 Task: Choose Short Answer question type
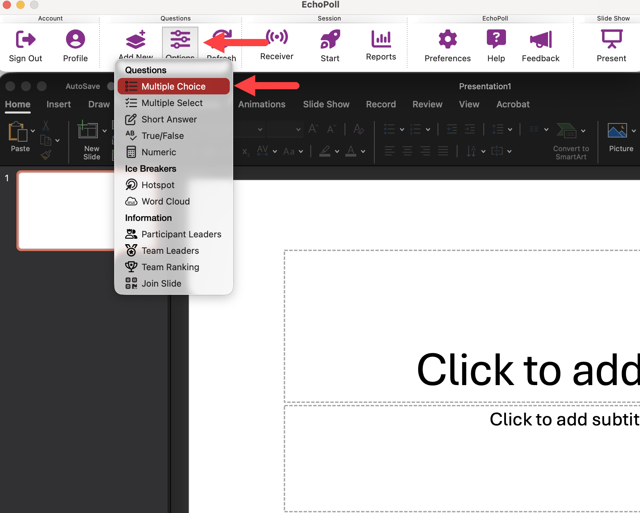click(x=174, y=119)
